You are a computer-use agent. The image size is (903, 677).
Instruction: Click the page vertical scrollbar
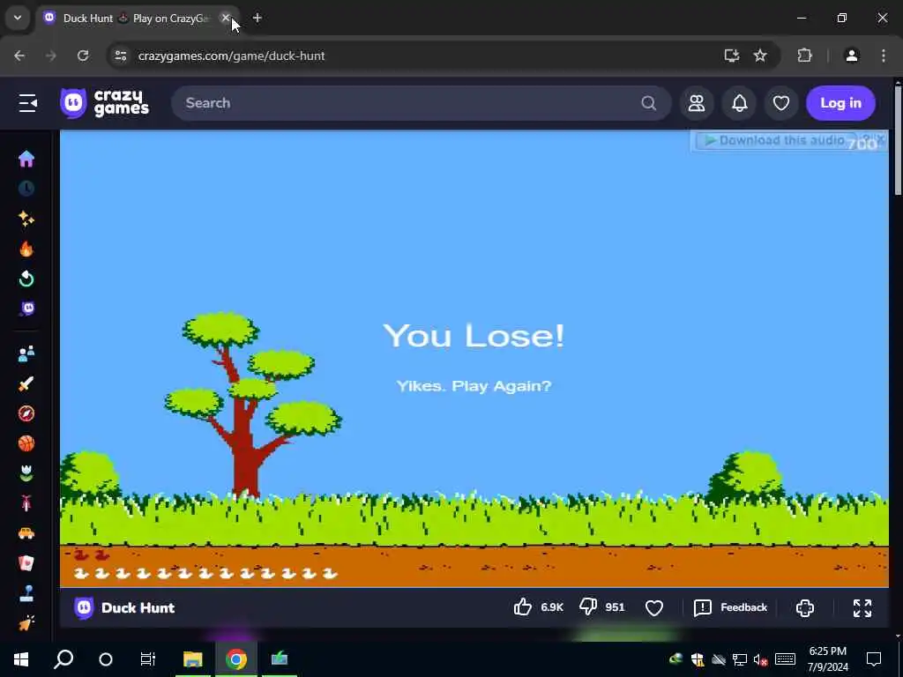point(898,141)
